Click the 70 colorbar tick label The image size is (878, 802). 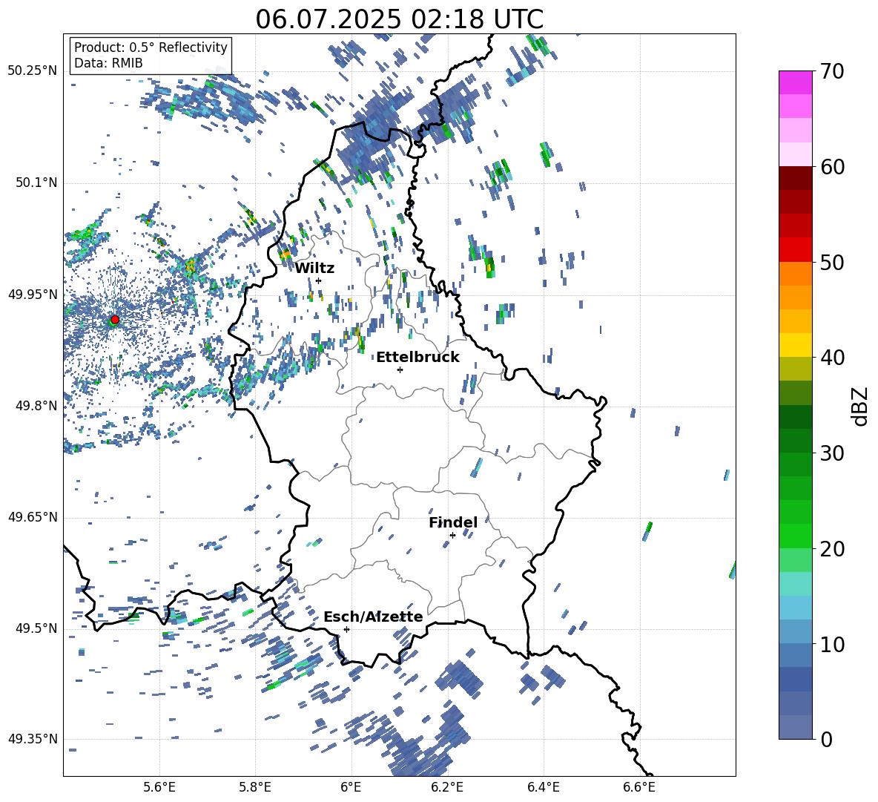click(833, 72)
